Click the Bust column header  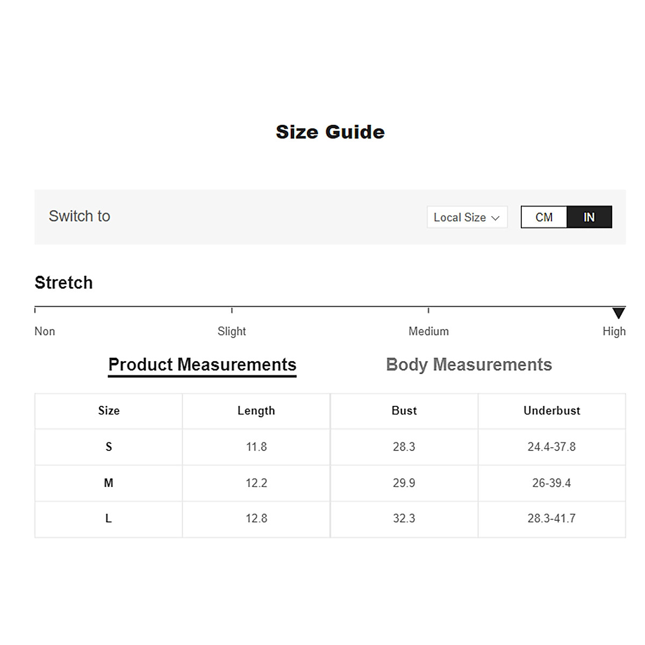[404, 411]
